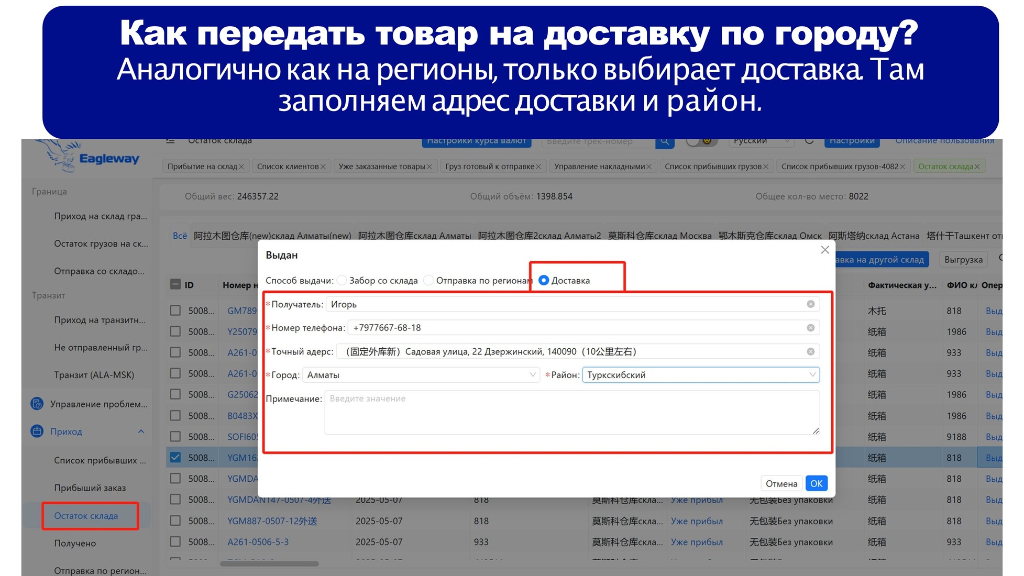Image resolution: width=1024 pixels, height=576 pixels.
Task: Switch to the Всё warehouse tab
Action: click(180, 236)
